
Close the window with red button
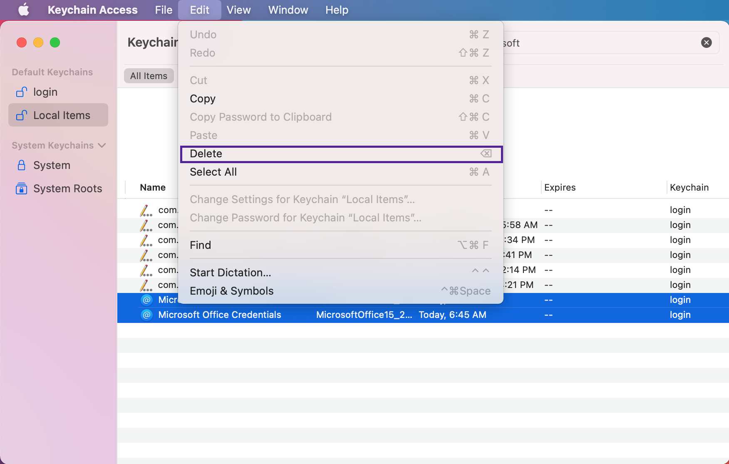coord(22,42)
